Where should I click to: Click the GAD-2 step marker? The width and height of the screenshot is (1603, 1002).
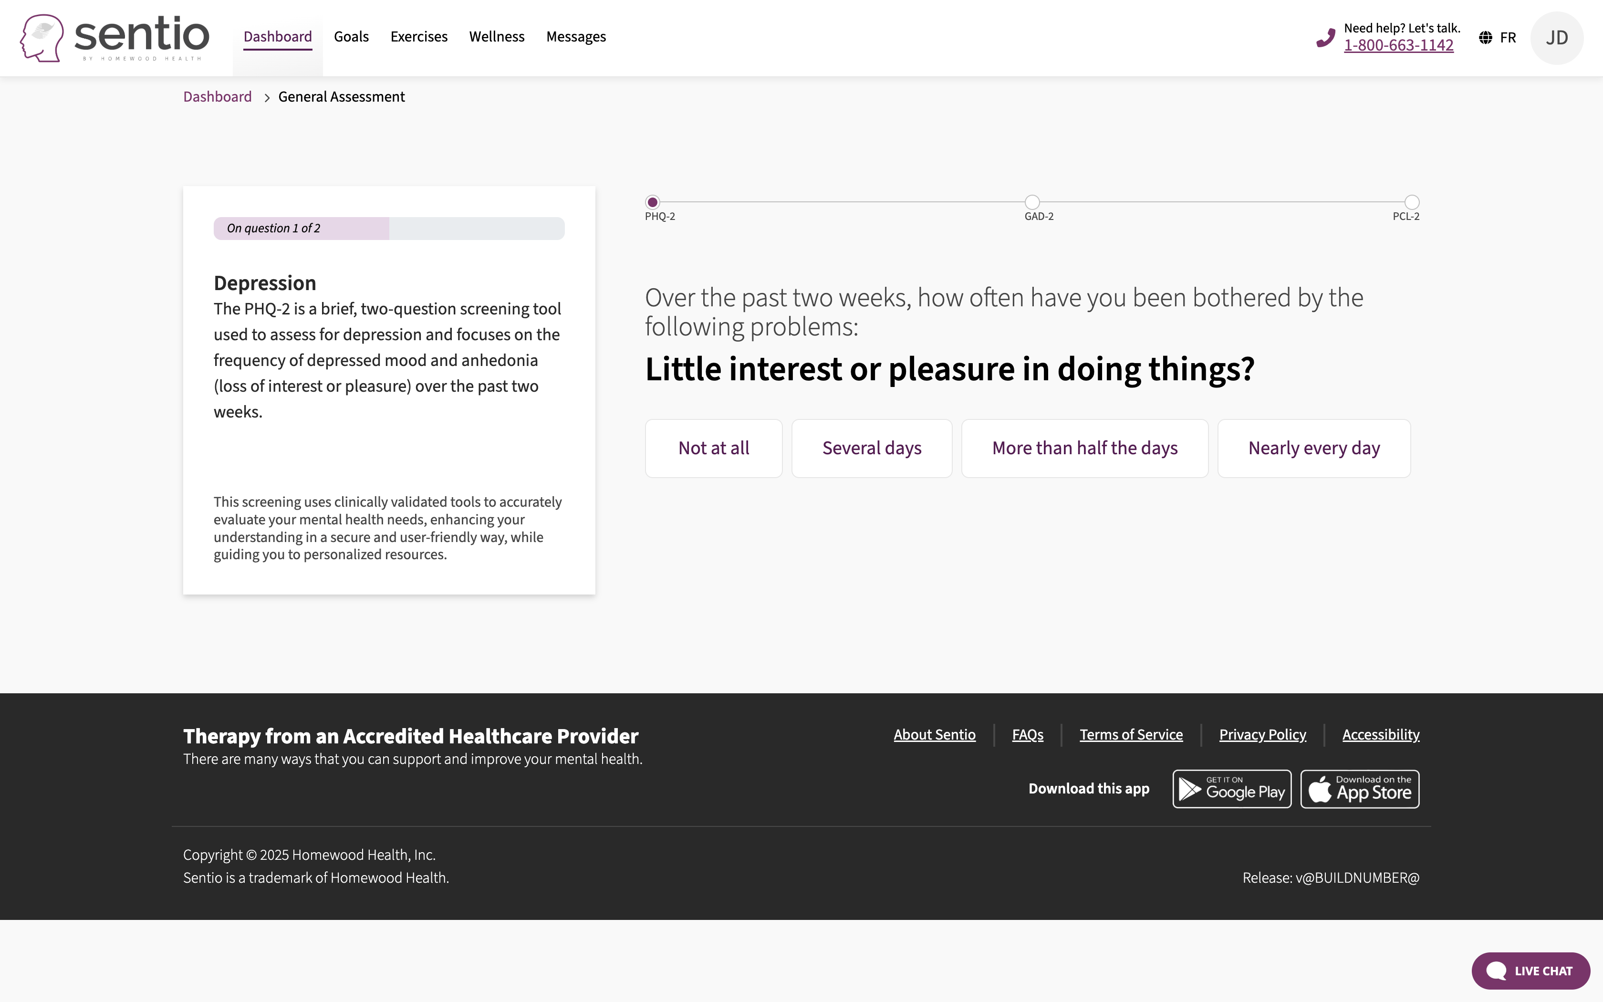point(1032,202)
